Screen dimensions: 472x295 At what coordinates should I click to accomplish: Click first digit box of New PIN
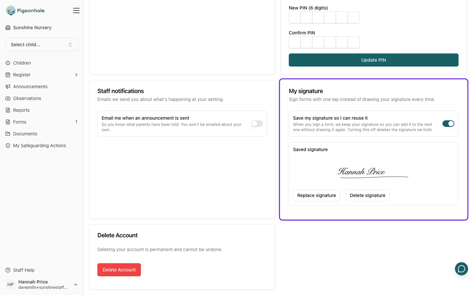point(295,17)
